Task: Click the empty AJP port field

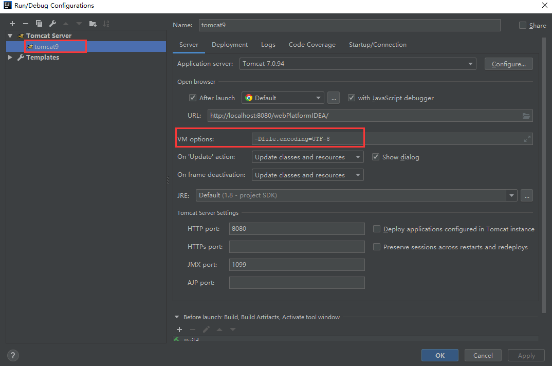Action: 297,283
